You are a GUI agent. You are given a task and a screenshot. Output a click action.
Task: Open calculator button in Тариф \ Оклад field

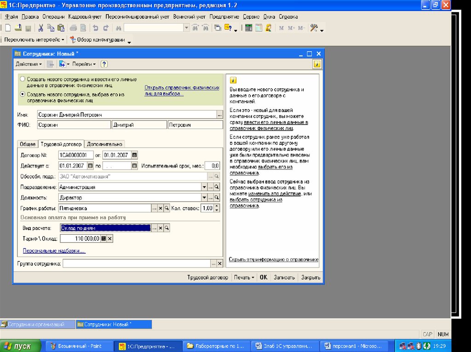point(103,239)
